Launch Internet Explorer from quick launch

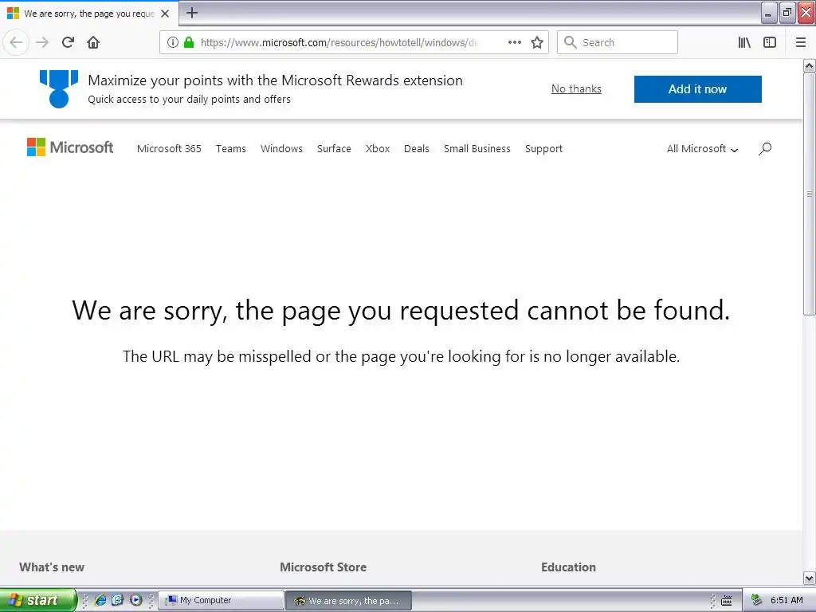[x=100, y=600]
